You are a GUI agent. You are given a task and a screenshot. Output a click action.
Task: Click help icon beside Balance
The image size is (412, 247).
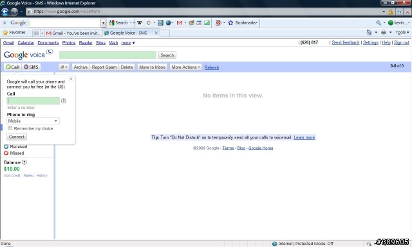(x=24, y=162)
